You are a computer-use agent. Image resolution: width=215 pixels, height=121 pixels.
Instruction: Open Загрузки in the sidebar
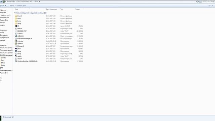pos(3,12)
